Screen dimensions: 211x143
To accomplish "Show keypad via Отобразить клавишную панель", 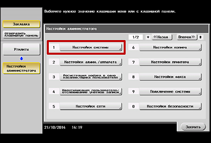I will click(x=21, y=34).
